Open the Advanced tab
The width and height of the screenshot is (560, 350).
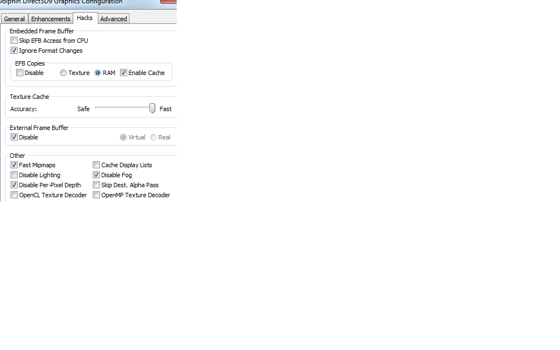tap(113, 19)
